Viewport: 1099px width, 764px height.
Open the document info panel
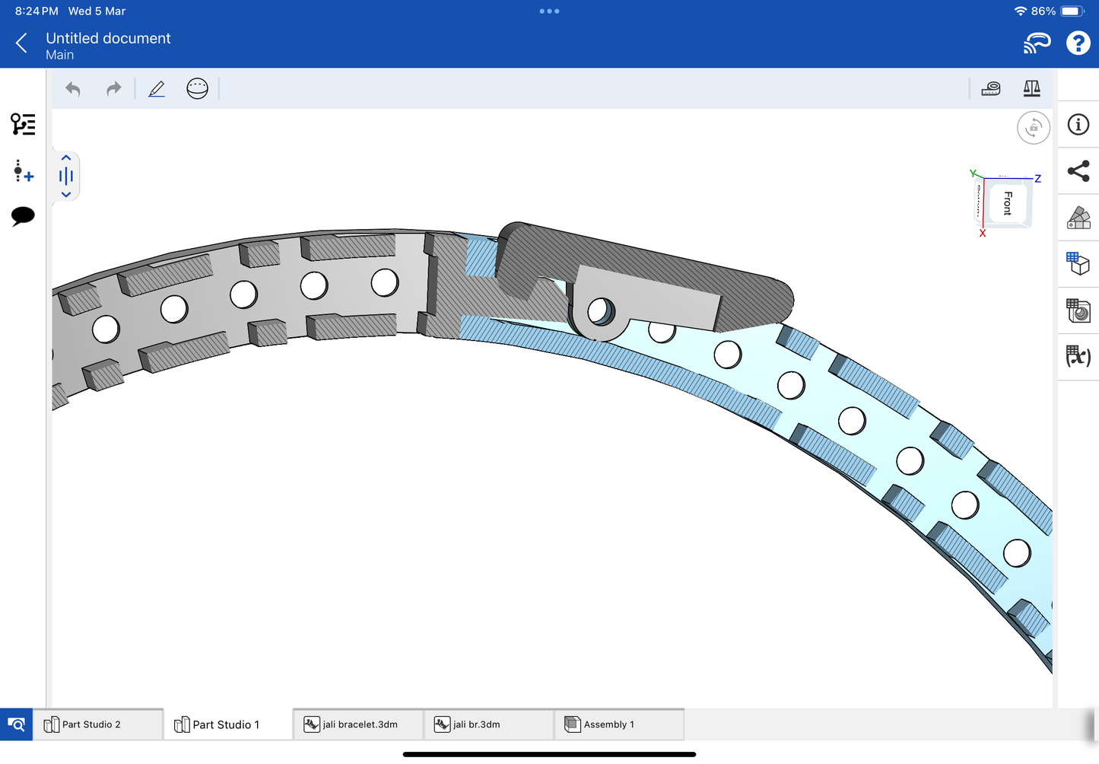[1078, 125]
